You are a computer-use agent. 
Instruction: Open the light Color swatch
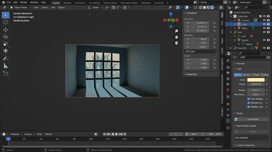[256, 80]
